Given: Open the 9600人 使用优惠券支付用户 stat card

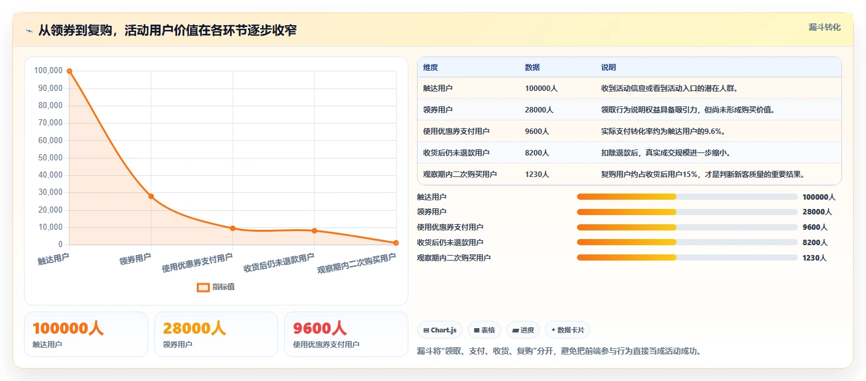Looking at the screenshot, I should tap(346, 334).
